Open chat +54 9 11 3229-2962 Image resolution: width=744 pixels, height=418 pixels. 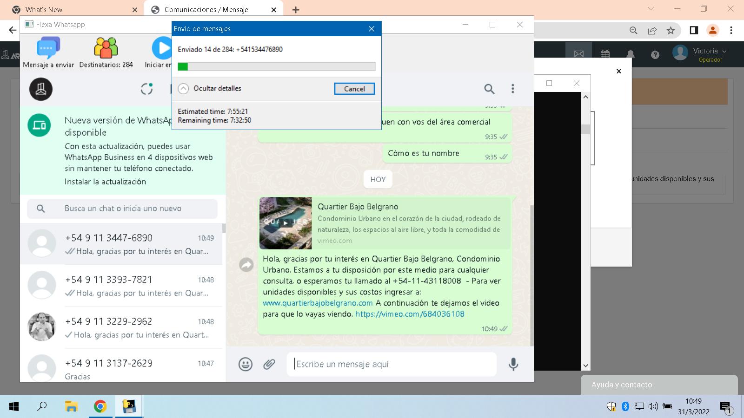pos(121,328)
